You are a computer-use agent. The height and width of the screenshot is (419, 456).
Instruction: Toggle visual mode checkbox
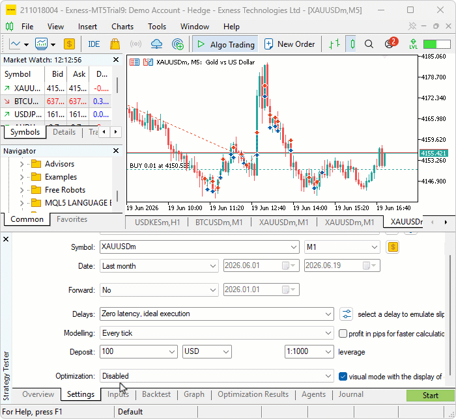point(343,377)
